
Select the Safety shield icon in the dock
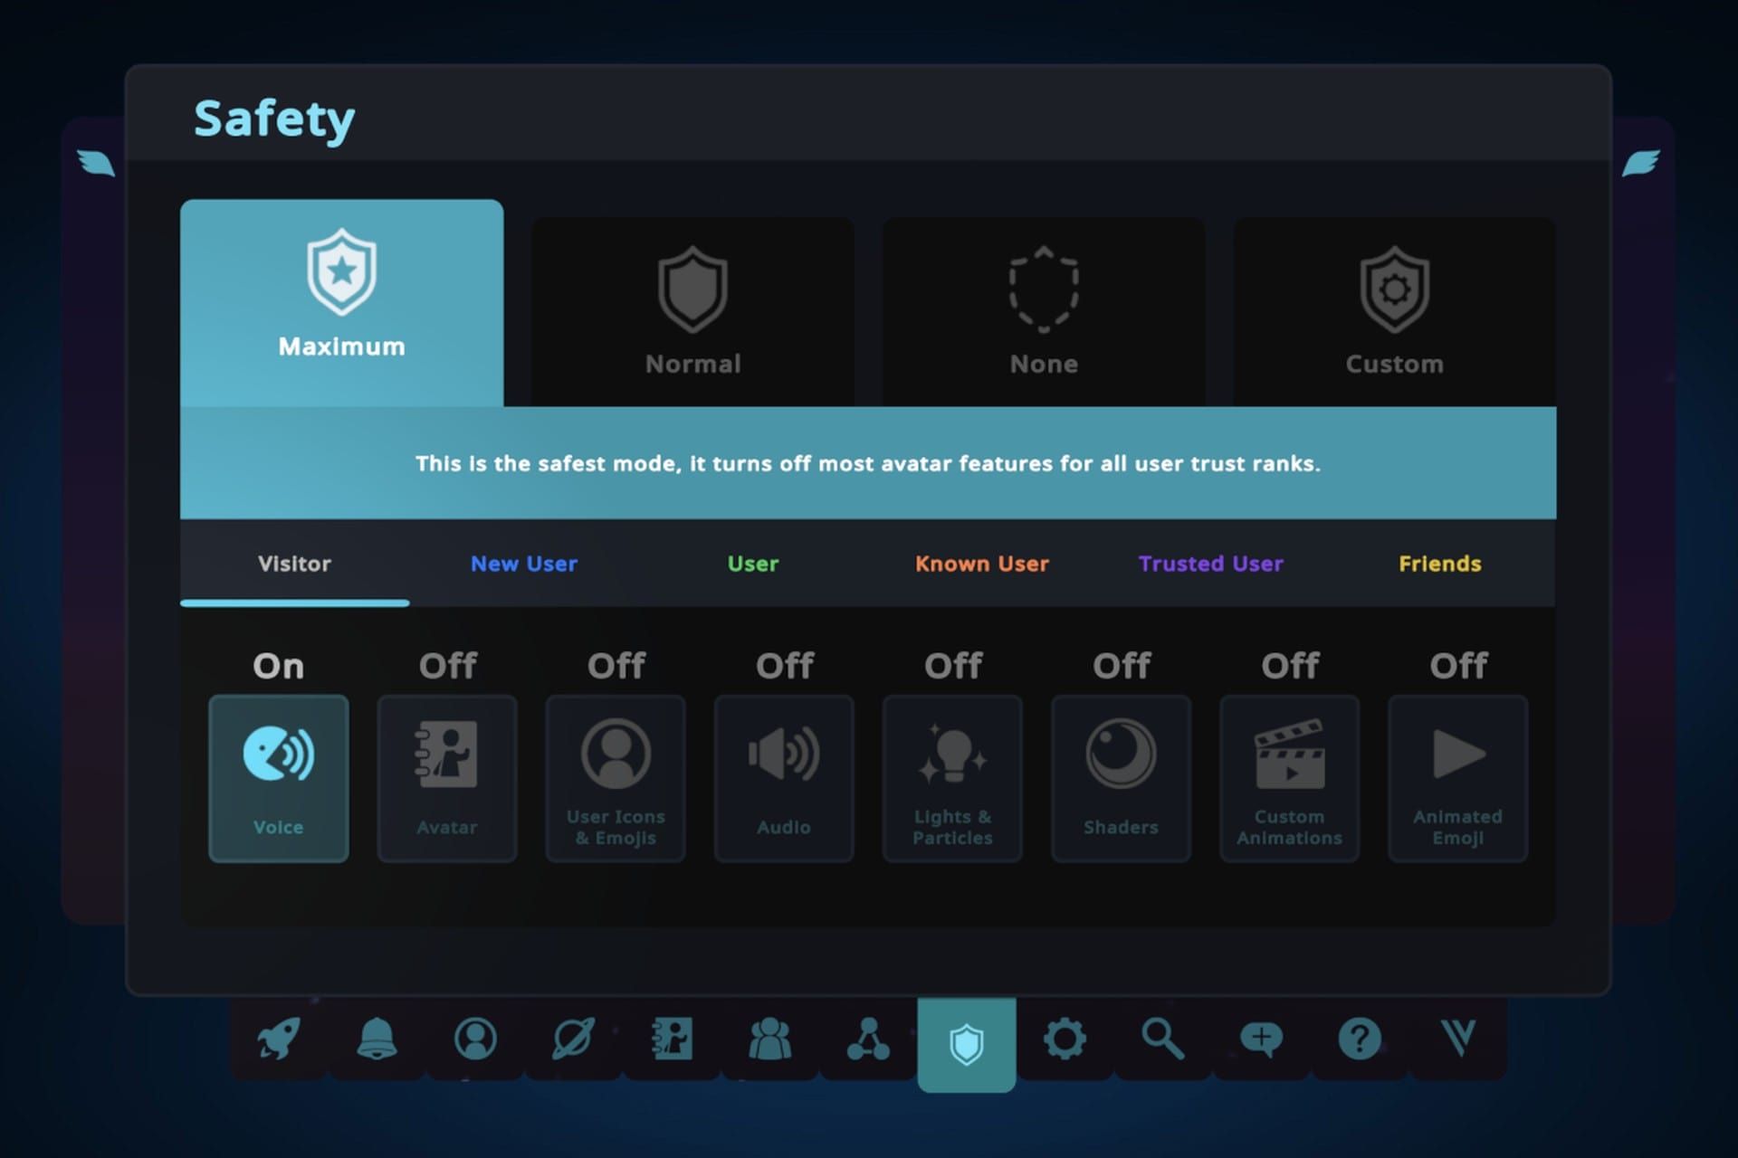click(966, 1040)
